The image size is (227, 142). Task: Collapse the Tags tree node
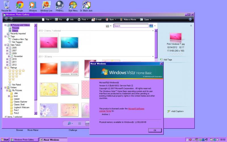click(x=5, y=36)
